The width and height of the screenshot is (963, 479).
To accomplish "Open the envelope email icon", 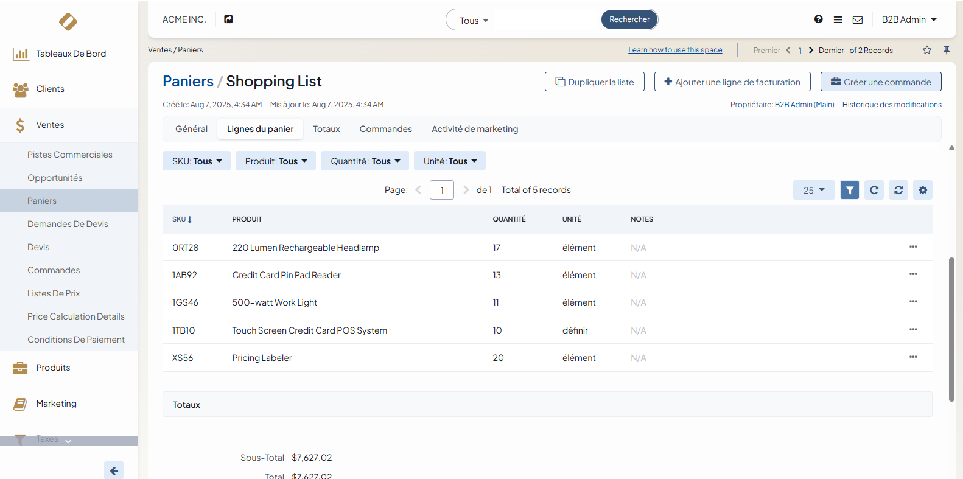I will 858,19.
